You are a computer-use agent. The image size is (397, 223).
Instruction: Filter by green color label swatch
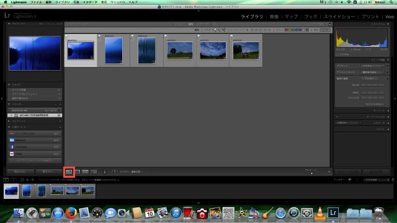(x=293, y=30)
